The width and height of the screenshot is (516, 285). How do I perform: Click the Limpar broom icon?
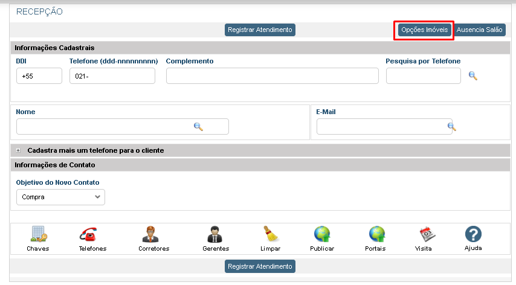point(270,234)
